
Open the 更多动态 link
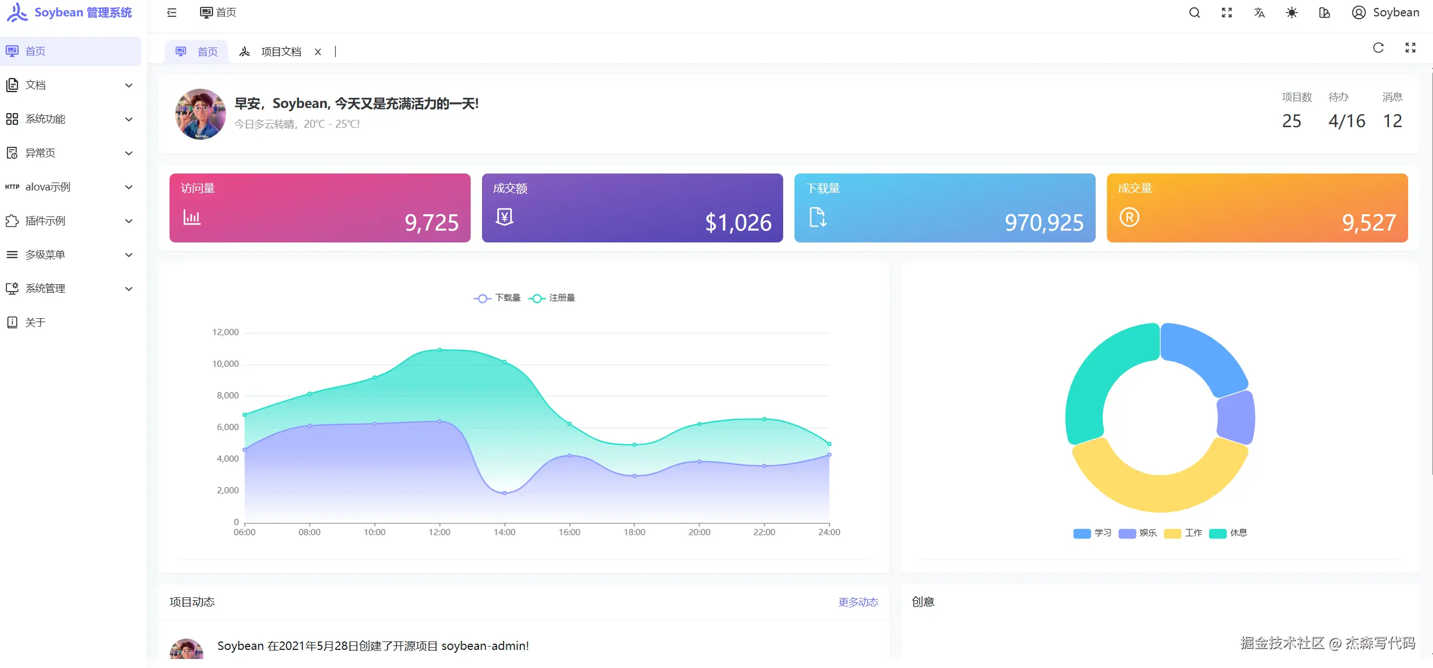858,602
